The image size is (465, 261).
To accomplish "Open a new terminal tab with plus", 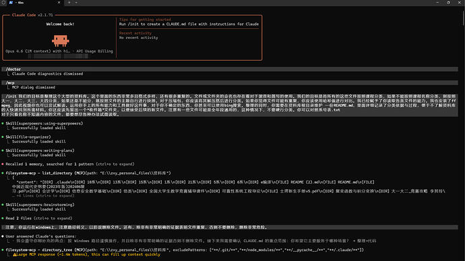I will click(69, 3).
